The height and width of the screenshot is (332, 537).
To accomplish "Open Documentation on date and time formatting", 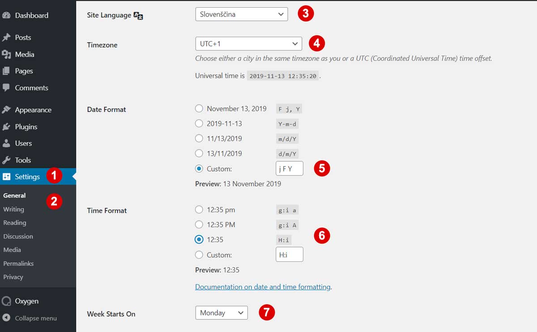I will [x=263, y=287].
